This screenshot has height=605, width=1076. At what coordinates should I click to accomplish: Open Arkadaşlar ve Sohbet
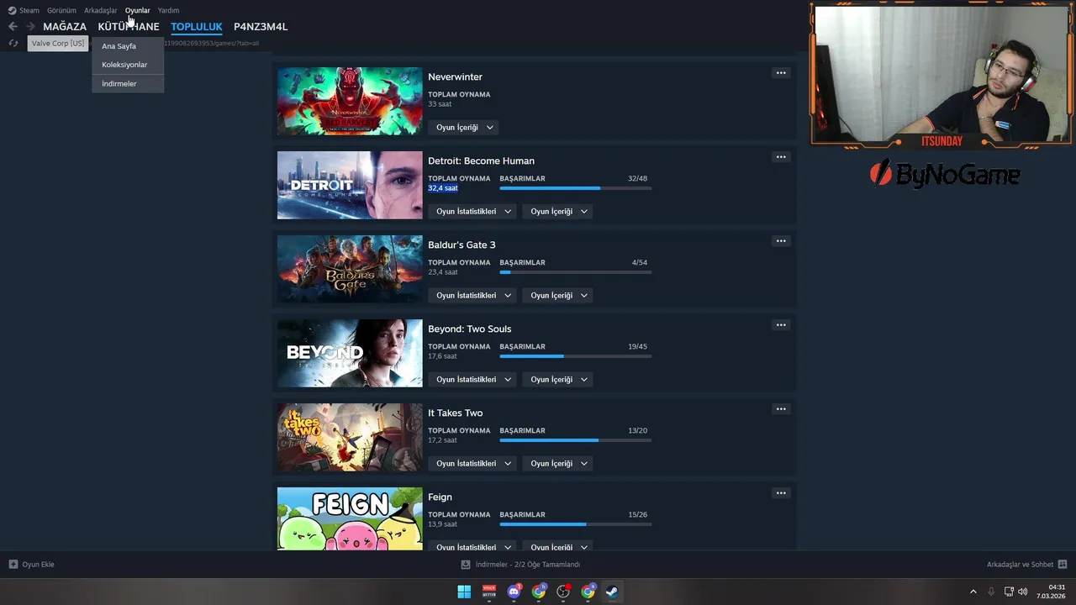(1027, 565)
